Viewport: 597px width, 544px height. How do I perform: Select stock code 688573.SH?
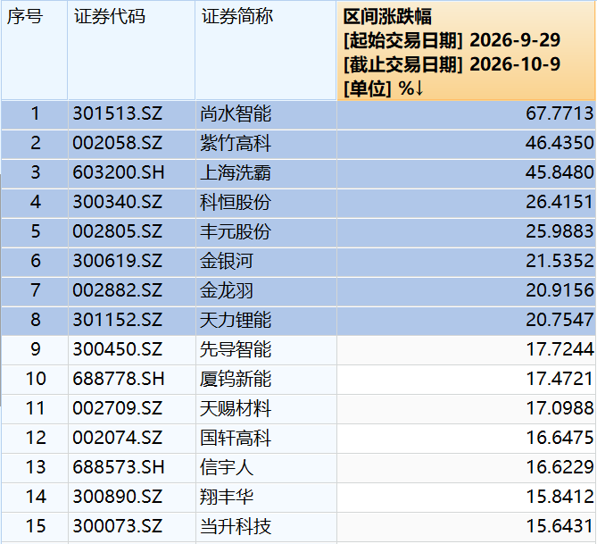pos(119,467)
